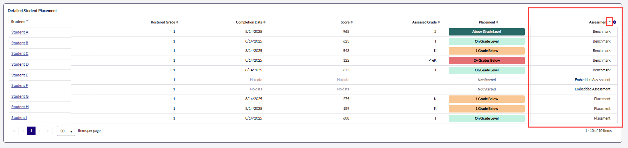Sort the Completion Date column
The width and height of the screenshot is (628, 148).
264,22
